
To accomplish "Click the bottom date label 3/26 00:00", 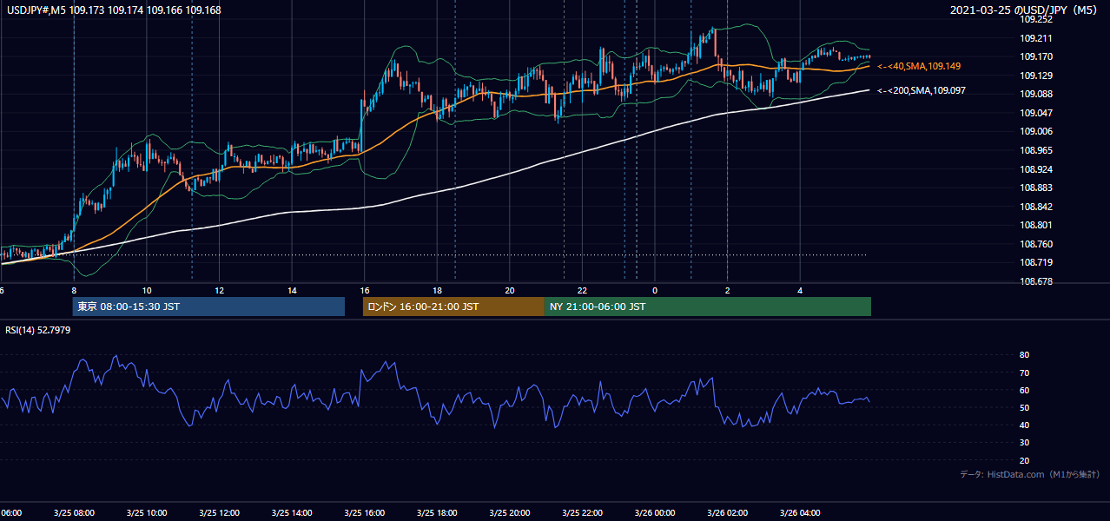I will (655, 513).
